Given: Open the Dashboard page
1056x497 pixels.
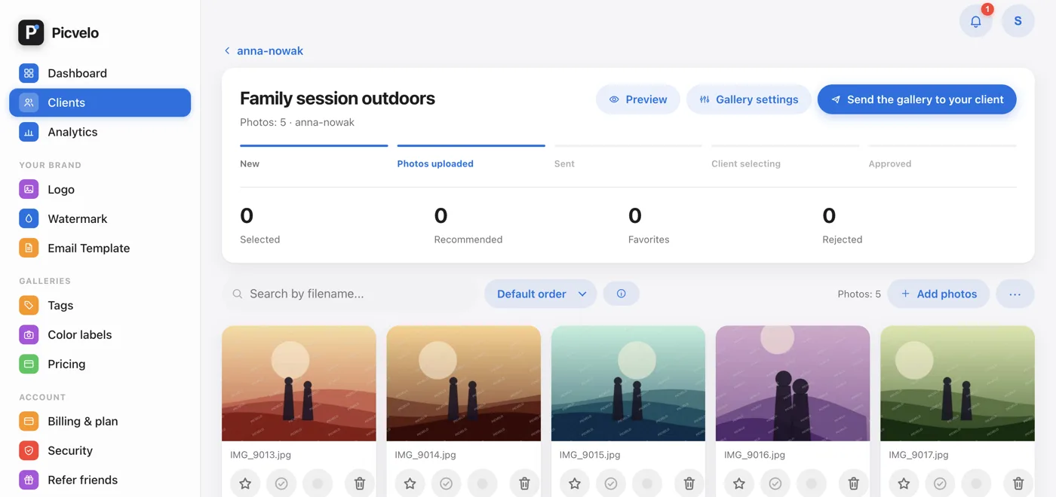Looking at the screenshot, I should point(100,73).
